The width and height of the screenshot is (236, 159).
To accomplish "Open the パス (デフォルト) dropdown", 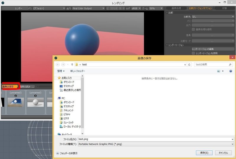I will (x=49, y=8).
